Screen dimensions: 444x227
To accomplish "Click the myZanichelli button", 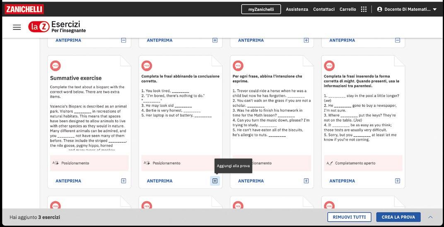I will click(x=261, y=10).
